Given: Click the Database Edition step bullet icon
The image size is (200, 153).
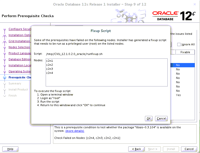Looking at the screenshot, I should click(x=5, y=59).
